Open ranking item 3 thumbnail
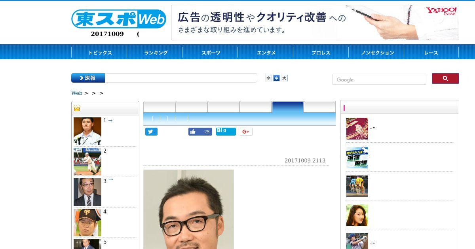 [x=87, y=192]
